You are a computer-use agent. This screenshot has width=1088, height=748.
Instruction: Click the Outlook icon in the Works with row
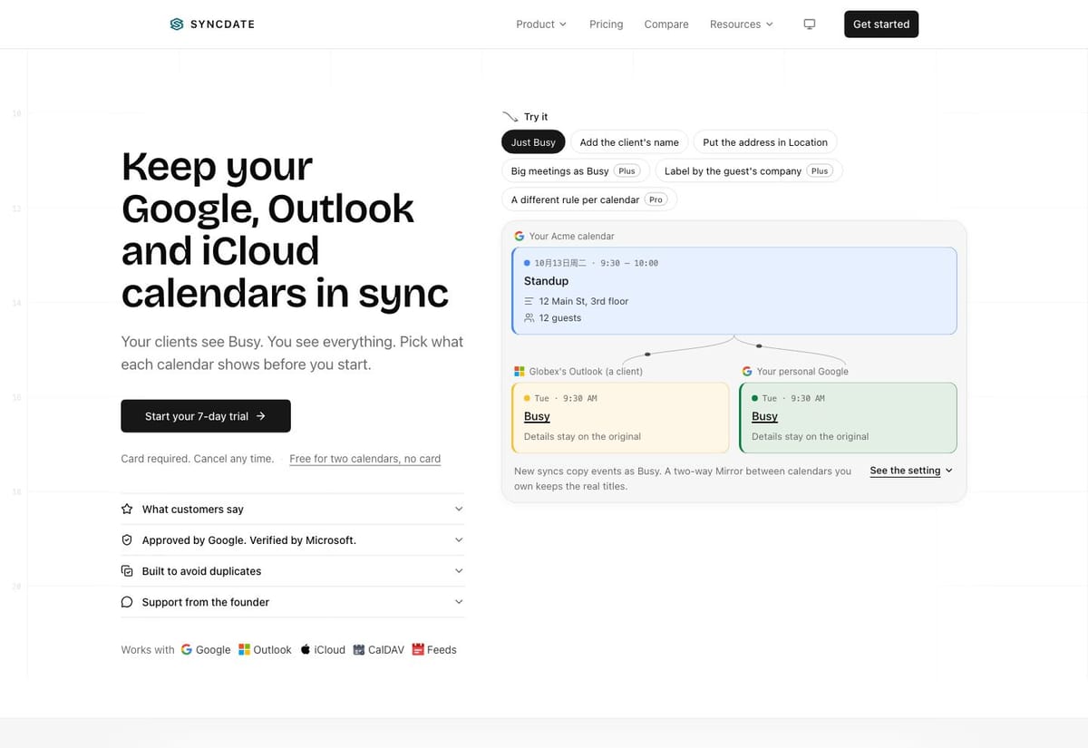(244, 650)
